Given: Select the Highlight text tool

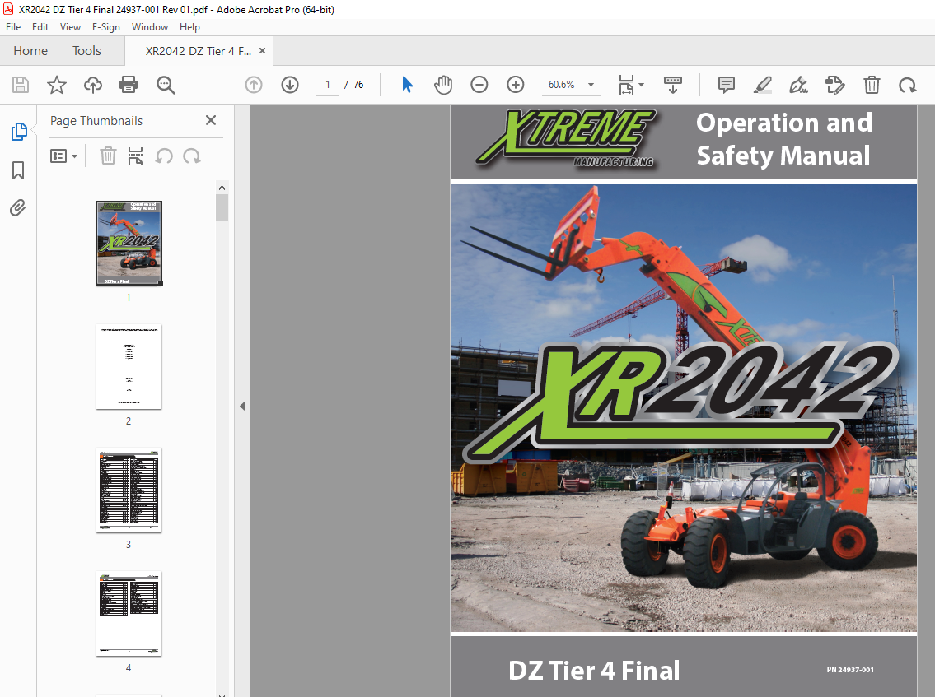Looking at the screenshot, I should 763,85.
